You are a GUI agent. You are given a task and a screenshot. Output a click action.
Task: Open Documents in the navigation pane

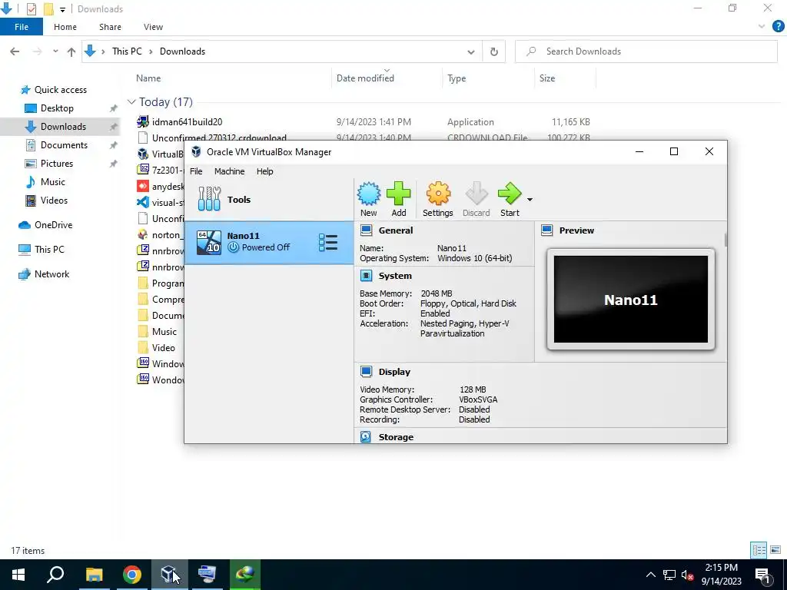coord(64,145)
